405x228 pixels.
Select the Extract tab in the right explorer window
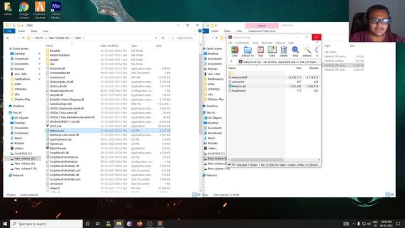[262, 25]
